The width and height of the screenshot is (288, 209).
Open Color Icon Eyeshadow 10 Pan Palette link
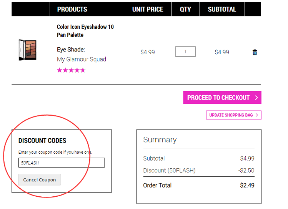pyautogui.click(x=85, y=31)
